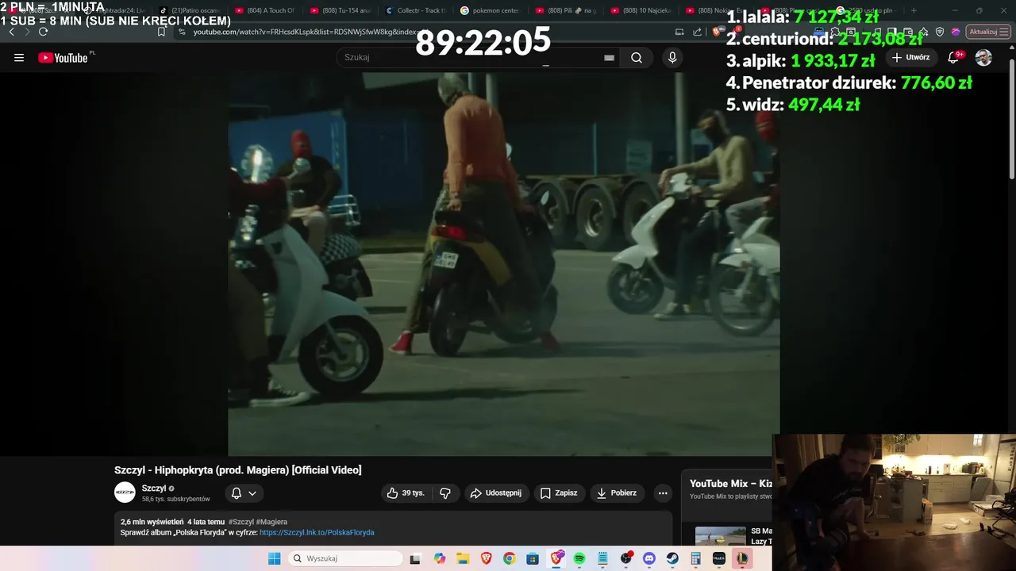
Task: Click the video player to pause
Action: (x=503, y=264)
